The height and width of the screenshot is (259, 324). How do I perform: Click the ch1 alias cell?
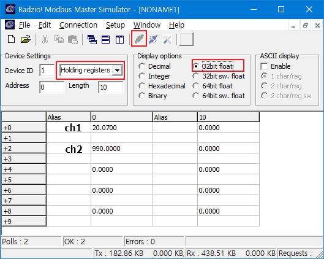pyautogui.click(x=69, y=128)
